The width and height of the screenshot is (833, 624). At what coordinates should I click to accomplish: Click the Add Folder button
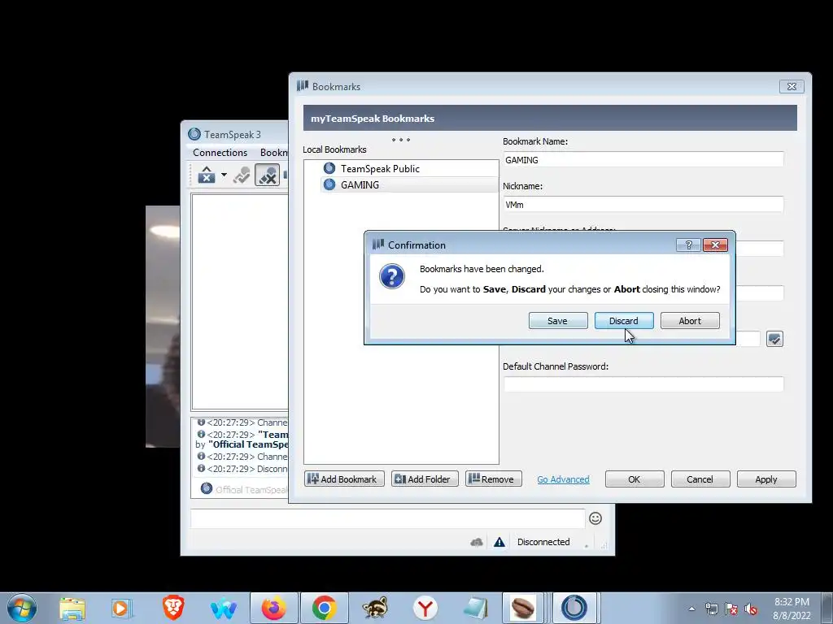(x=425, y=479)
